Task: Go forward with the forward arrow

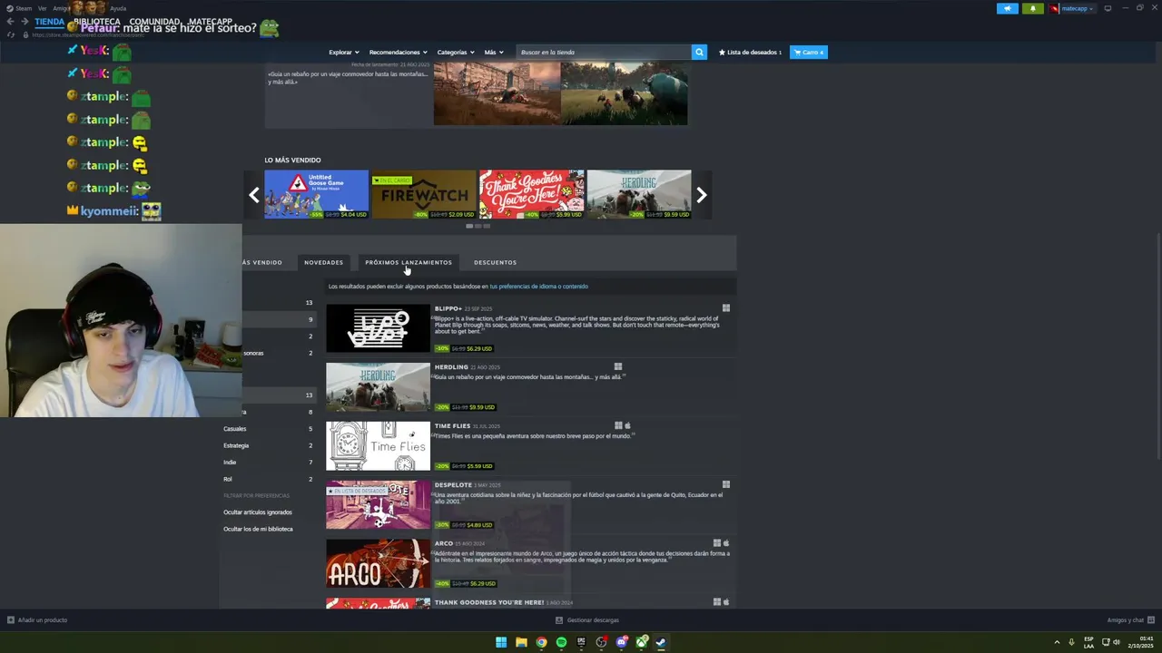Action: click(25, 22)
